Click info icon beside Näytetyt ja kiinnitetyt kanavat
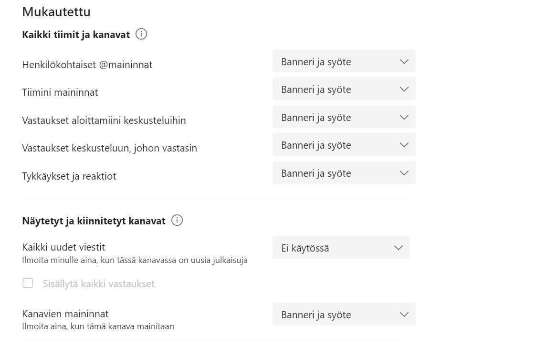Image resolution: width=556 pixels, height=343 pixels. point(177,220)
